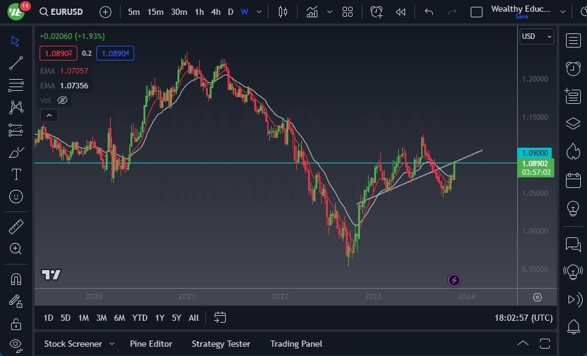This screenshot has width=587, height=356.
Task: Select the 1Y date range button
Action: tap(159, 318)
